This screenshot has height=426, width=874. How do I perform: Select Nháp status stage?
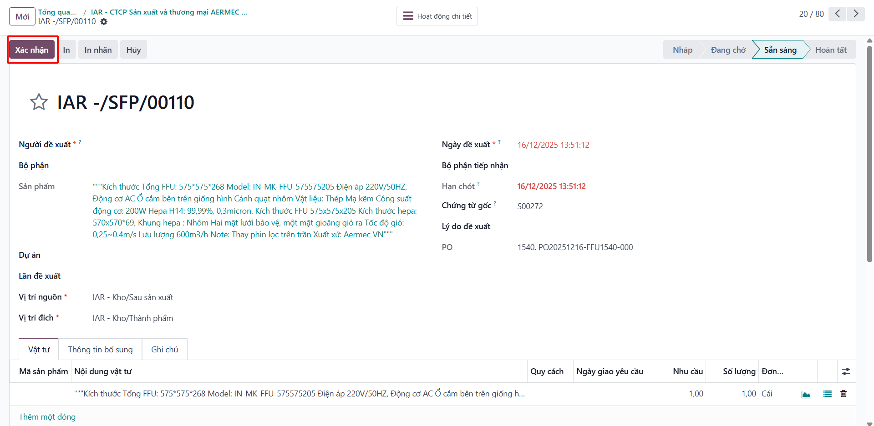pos(682,50)
